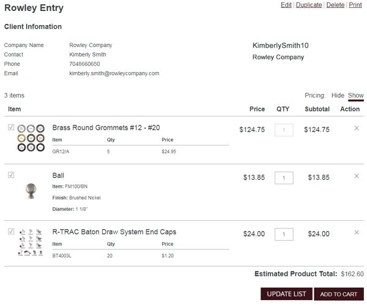Click QTY field for R-TRAC End Caps
This screenshot has width=367, height=305.
coord(284,234)
